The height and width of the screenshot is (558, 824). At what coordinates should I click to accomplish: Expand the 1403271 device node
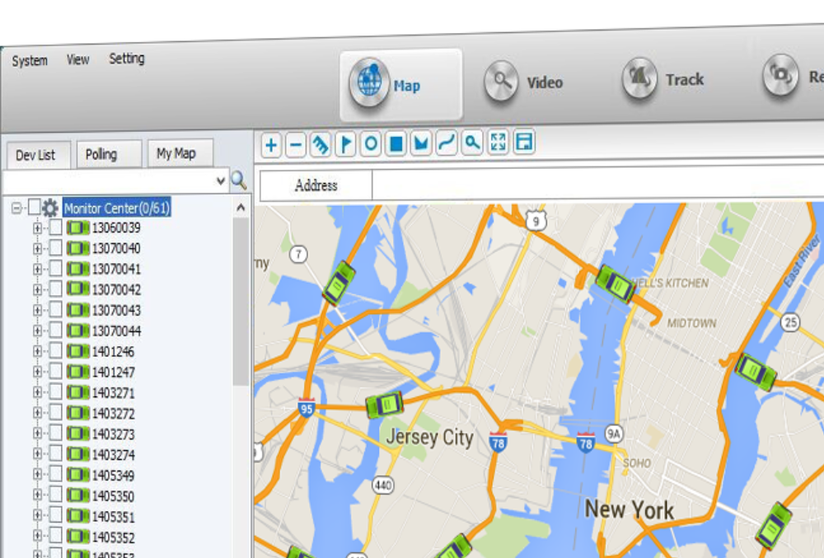(37, 392)
